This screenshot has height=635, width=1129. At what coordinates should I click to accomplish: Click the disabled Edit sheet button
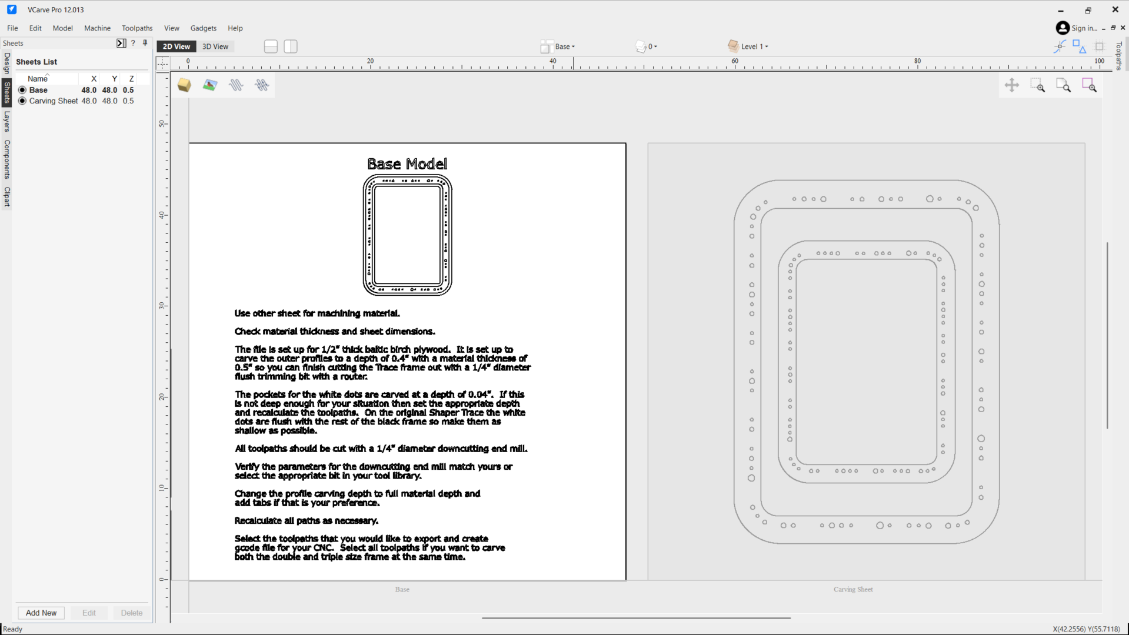(x=89, y=613)
